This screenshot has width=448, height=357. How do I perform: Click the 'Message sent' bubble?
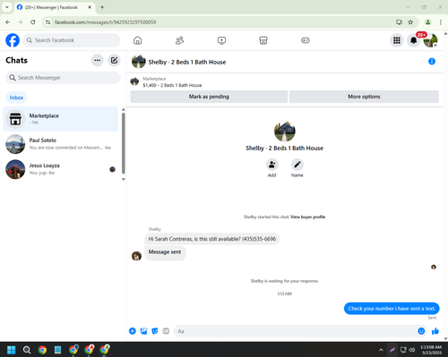165,252
